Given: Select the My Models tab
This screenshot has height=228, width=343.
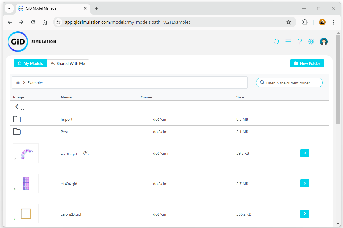Looking at the screenshot, I should (30, 63).
